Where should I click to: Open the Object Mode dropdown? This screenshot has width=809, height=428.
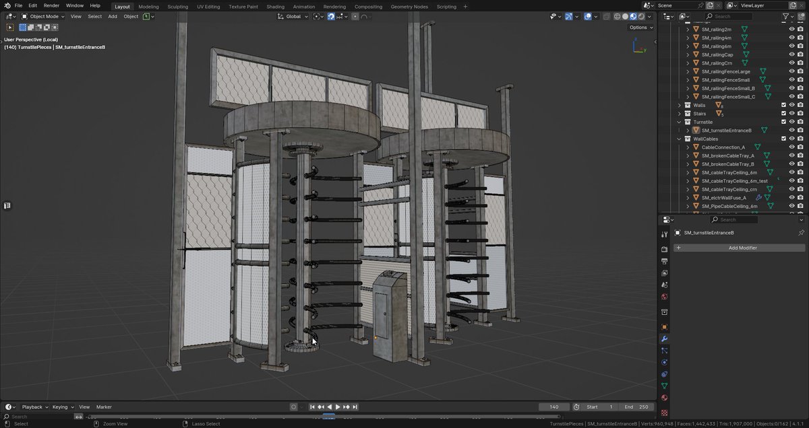[x=43, y=16]
